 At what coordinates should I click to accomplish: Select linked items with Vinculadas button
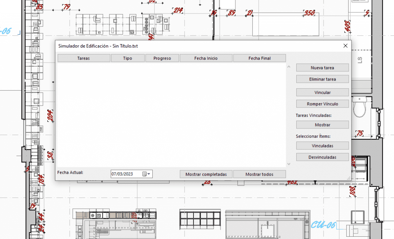point(322,146)
